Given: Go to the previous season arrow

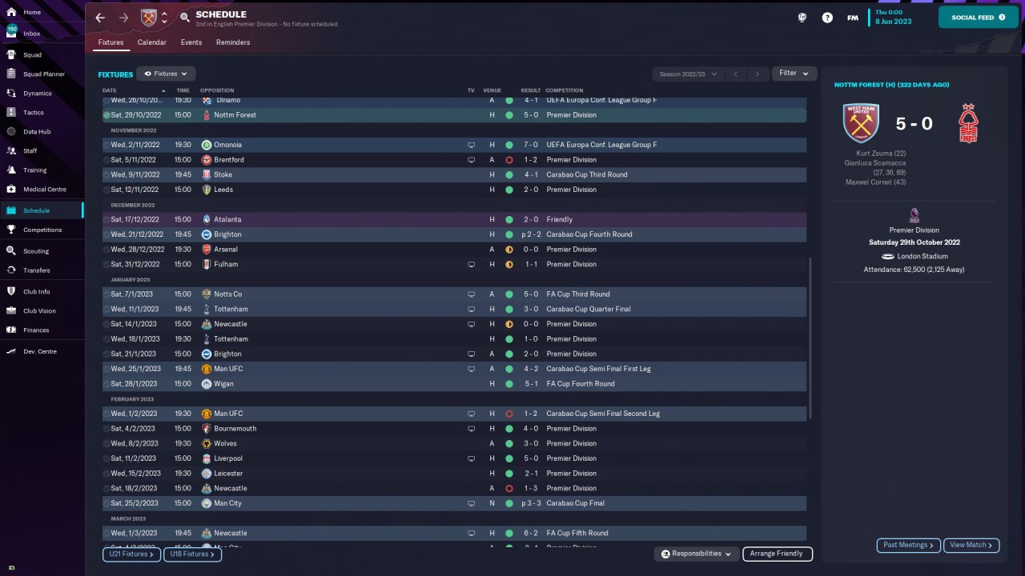Looking at the screenshot, I should coord(735,74).
